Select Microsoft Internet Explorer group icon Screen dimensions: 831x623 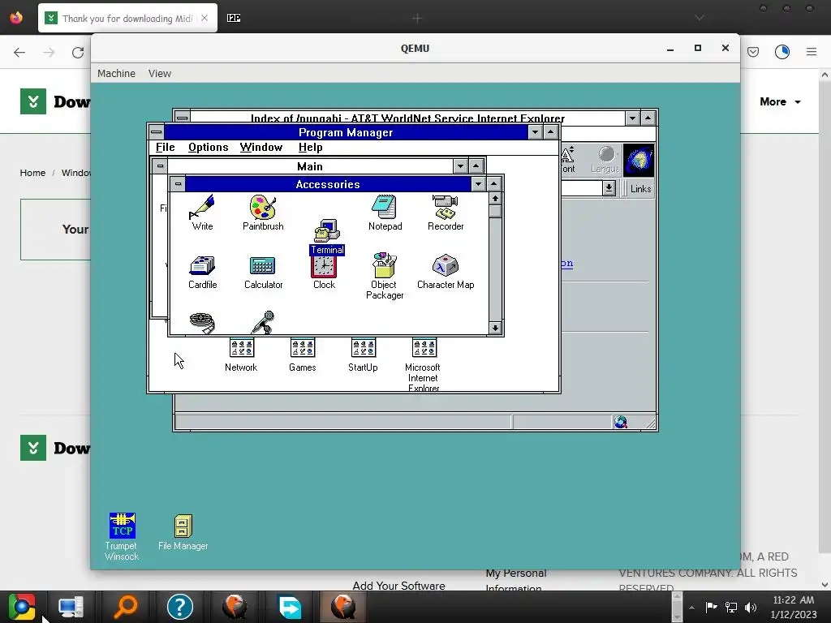pyautogui.click(x=424, y=365)
